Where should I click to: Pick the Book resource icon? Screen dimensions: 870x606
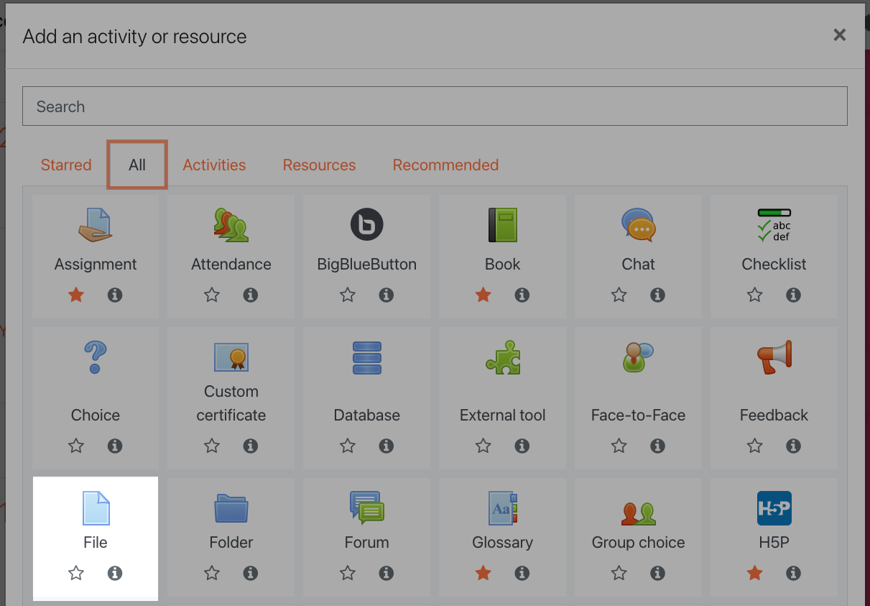coord(503,225)
